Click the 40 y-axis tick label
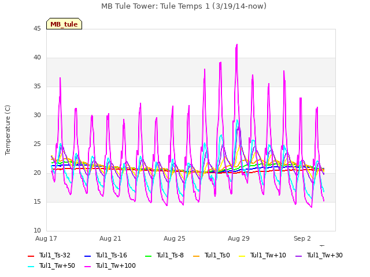 (x=37, y=58)
